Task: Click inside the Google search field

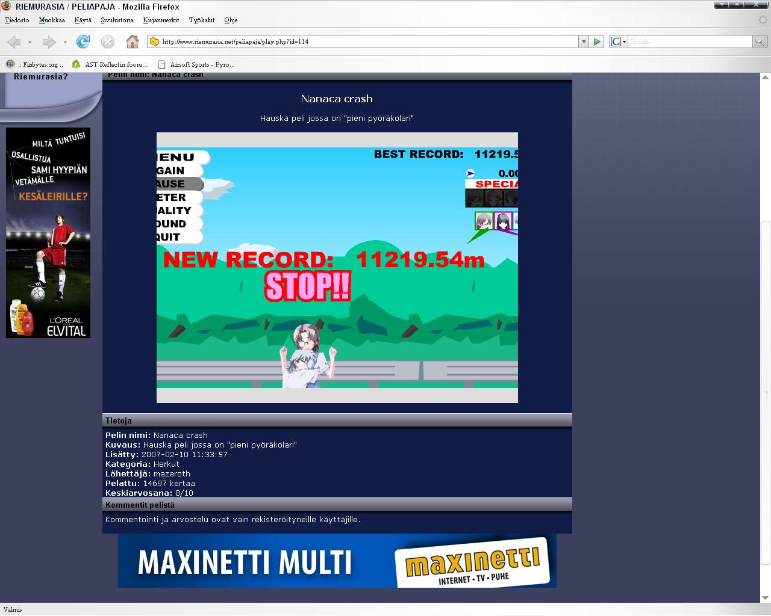Action: point(689,42)
